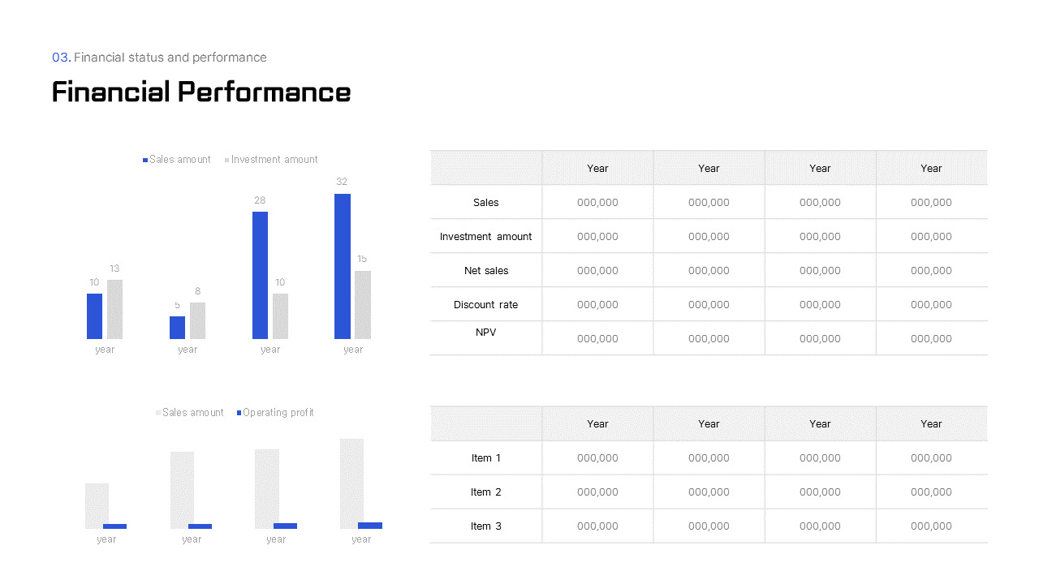The image size is (1039, 584).
Task: Click the blue bar labeled 28
Action: pyautogui.click(x=260, y=275)
